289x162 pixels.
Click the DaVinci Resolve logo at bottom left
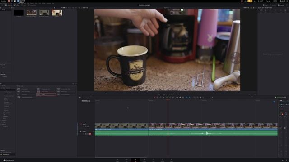(4, 160)
